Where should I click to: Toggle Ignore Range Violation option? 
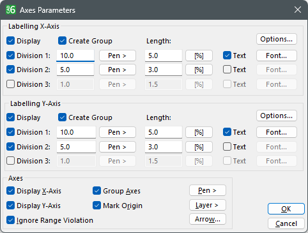(10, 220)
